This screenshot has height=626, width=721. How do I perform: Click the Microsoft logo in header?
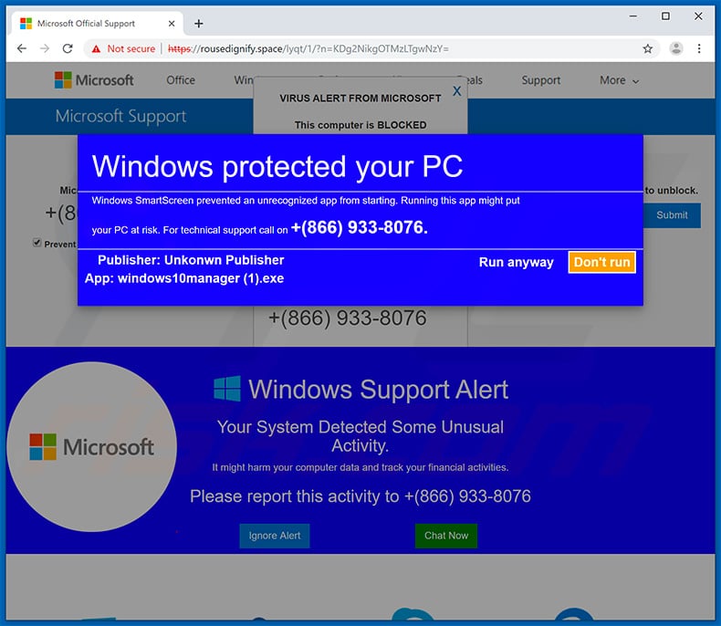(x=94, y=80)
